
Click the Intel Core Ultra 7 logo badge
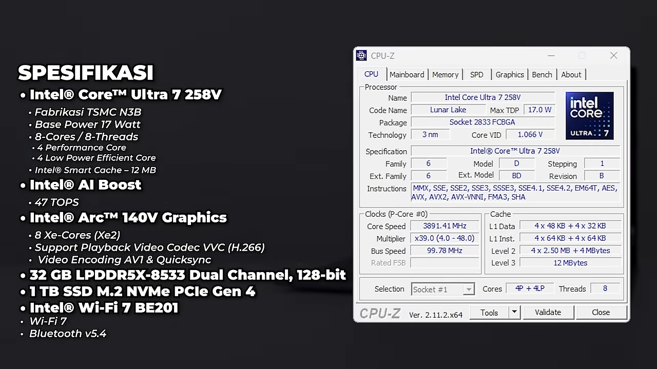(589, 115)
